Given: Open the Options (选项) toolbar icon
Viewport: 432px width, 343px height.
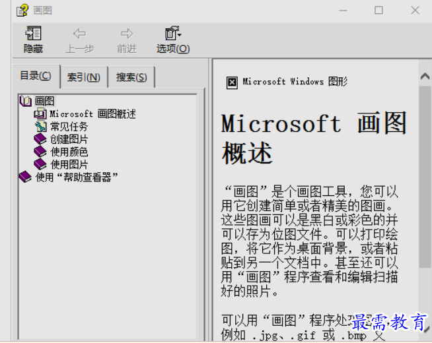Looking at the screenshot, I should pyautogui.click(x=173, y=34).
